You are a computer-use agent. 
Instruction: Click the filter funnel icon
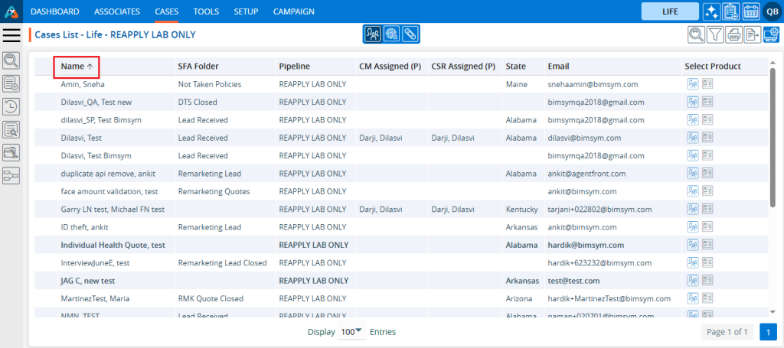(715, 34)
